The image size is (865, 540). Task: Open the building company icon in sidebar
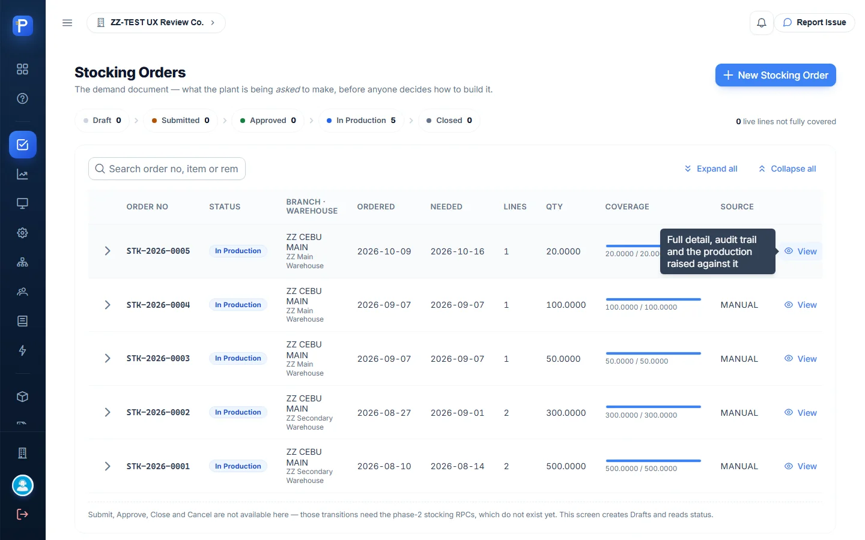click(x=22, y=453)
